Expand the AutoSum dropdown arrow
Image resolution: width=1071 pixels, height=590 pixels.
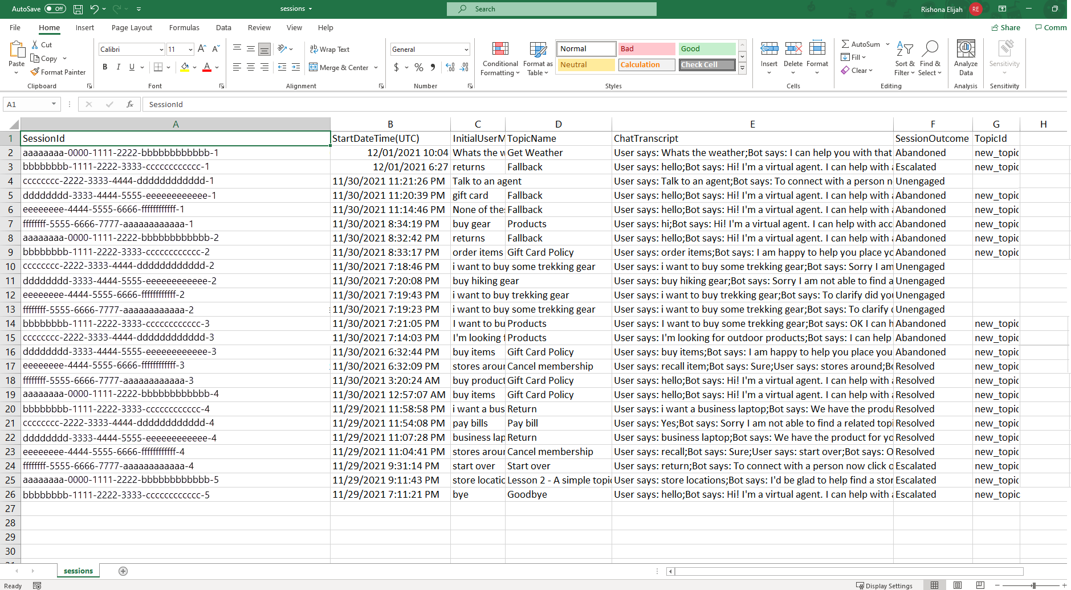click(888, 44)
